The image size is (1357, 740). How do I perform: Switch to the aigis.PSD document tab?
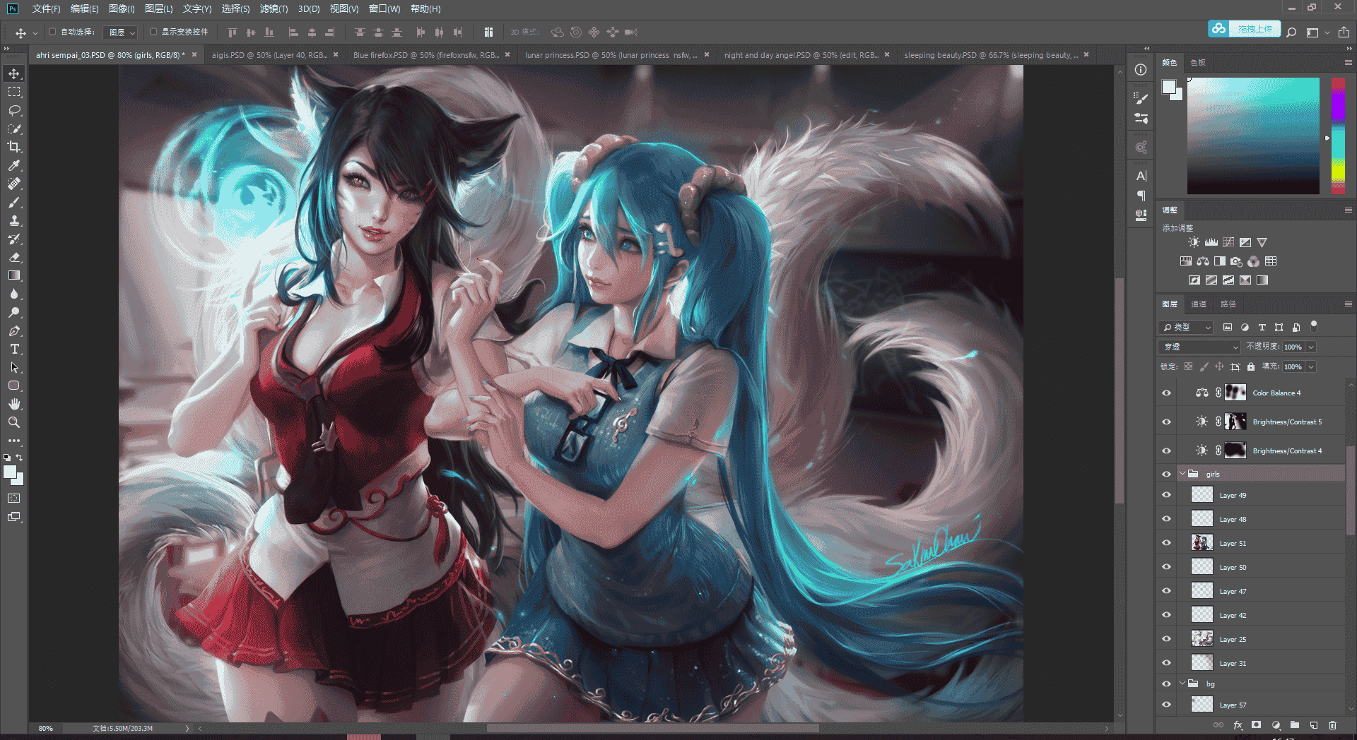click(x=269, y=55)
